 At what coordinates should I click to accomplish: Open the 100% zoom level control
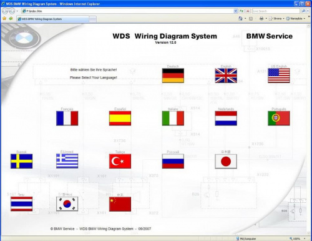click(x=298, y=239)
